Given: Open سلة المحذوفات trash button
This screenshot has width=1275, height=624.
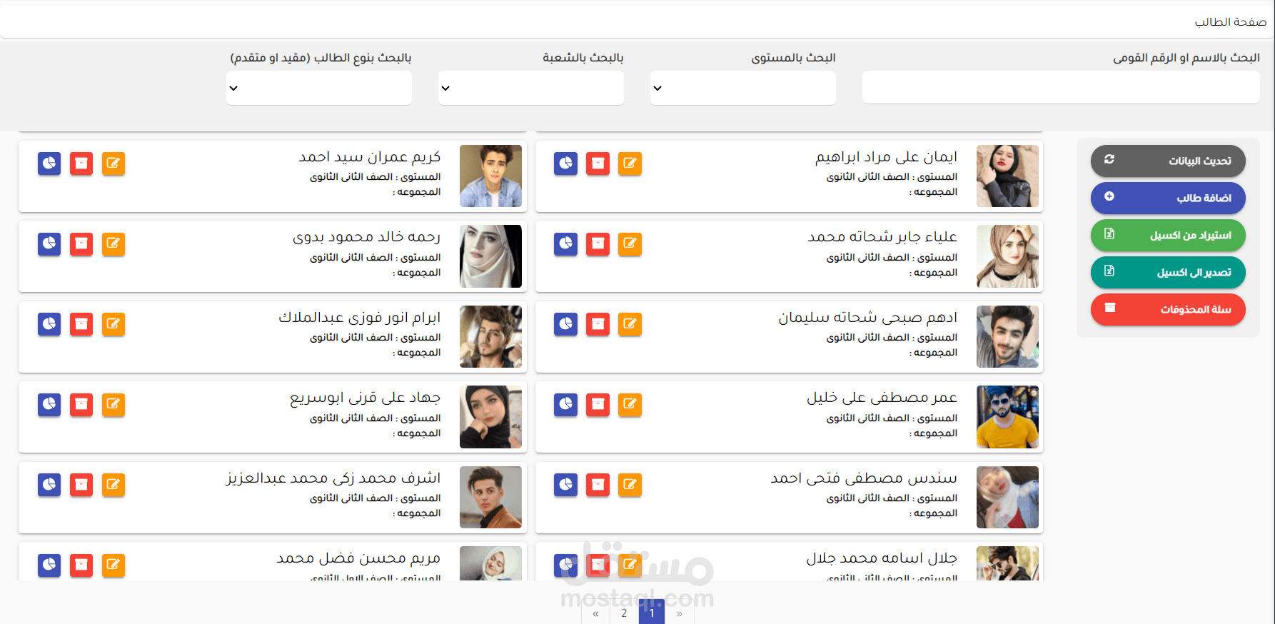Looking at the screenshot, I should tap(1168, 309).
